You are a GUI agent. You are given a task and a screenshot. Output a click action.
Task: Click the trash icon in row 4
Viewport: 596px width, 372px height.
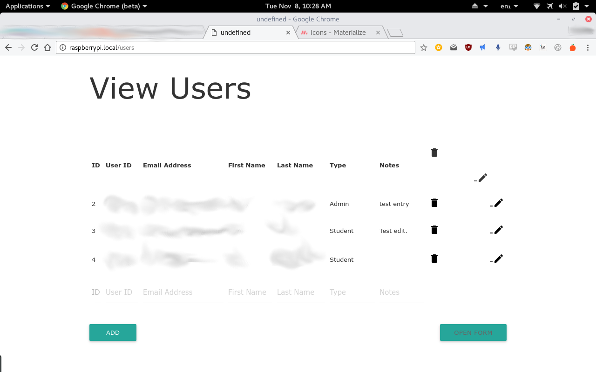[x=434, y=259]
